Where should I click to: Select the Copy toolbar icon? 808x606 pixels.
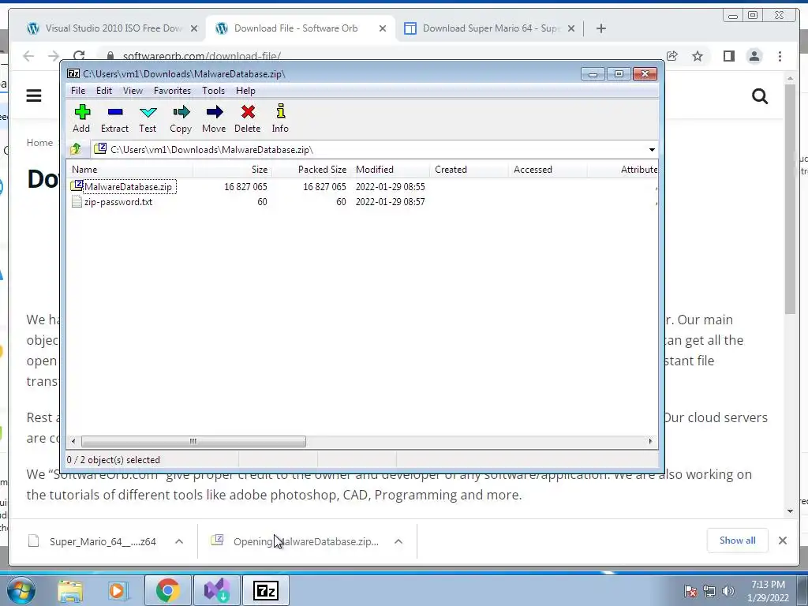click(x=181, y=118)
